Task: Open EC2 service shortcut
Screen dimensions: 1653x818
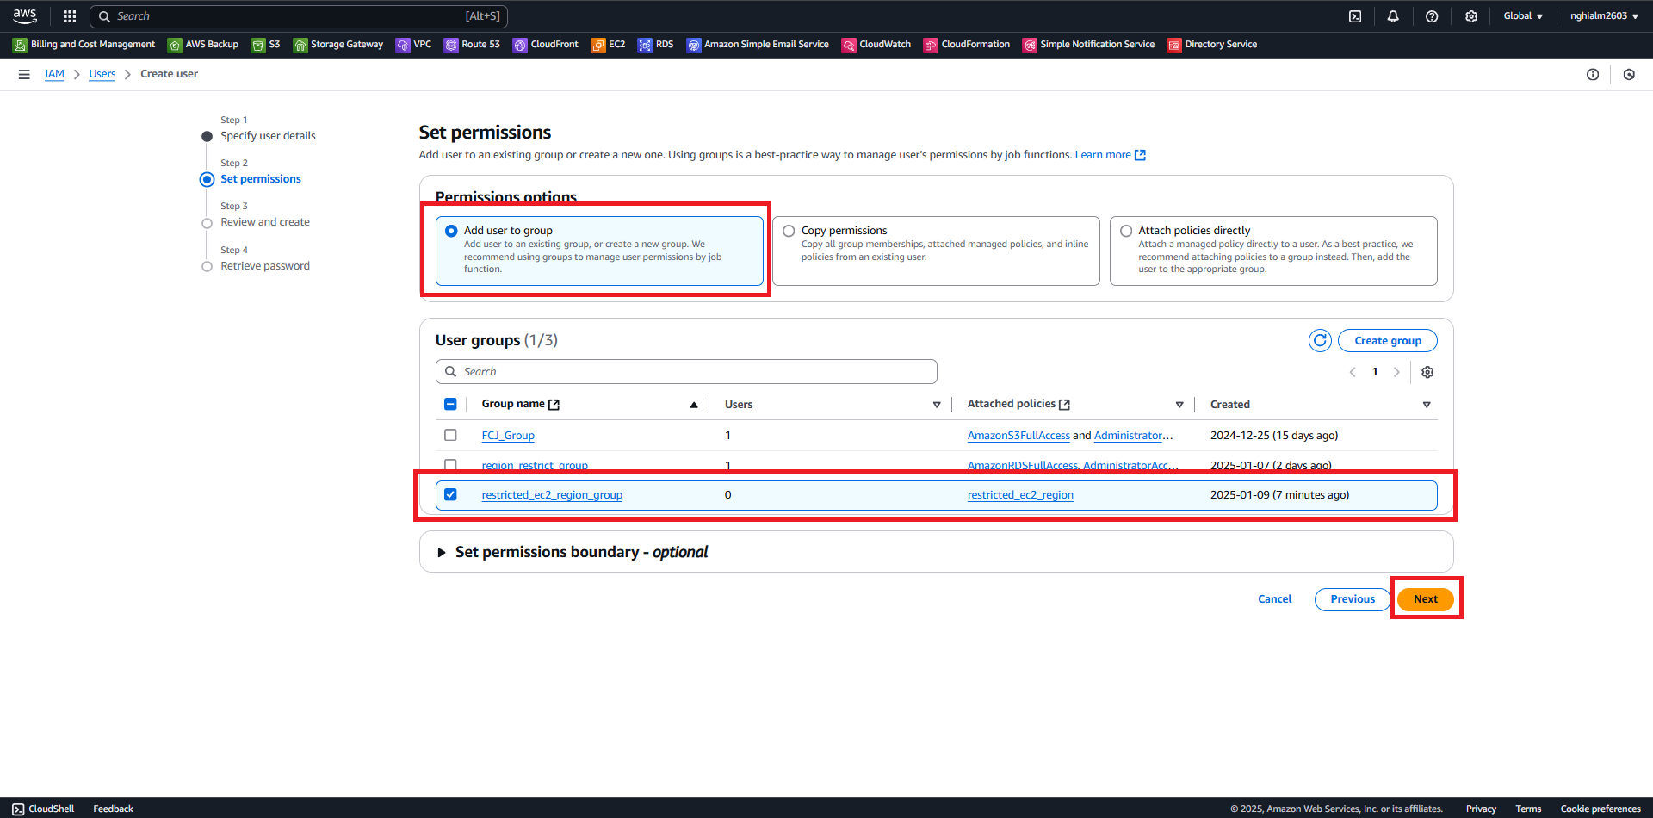Action: pyautogui.click(x=609, y=45)
